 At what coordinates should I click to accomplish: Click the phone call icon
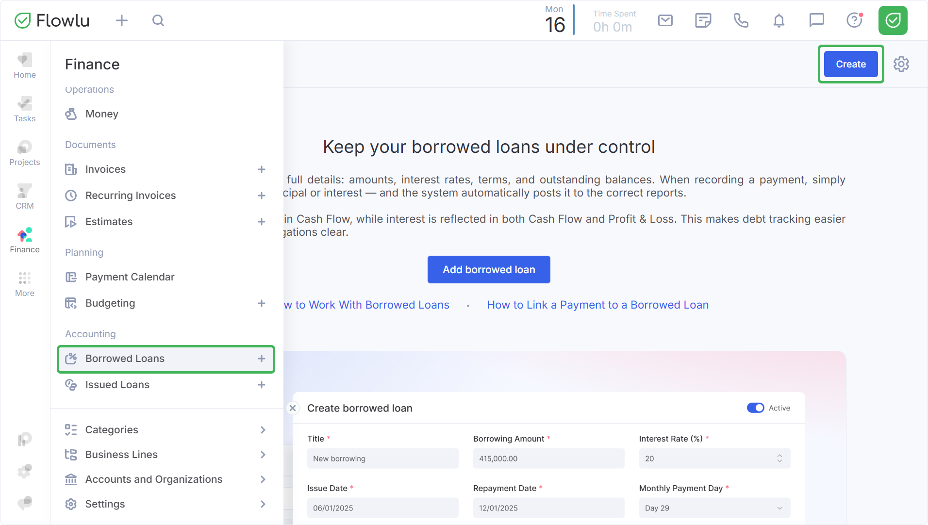pyautogui.click(x=741, y=20)
